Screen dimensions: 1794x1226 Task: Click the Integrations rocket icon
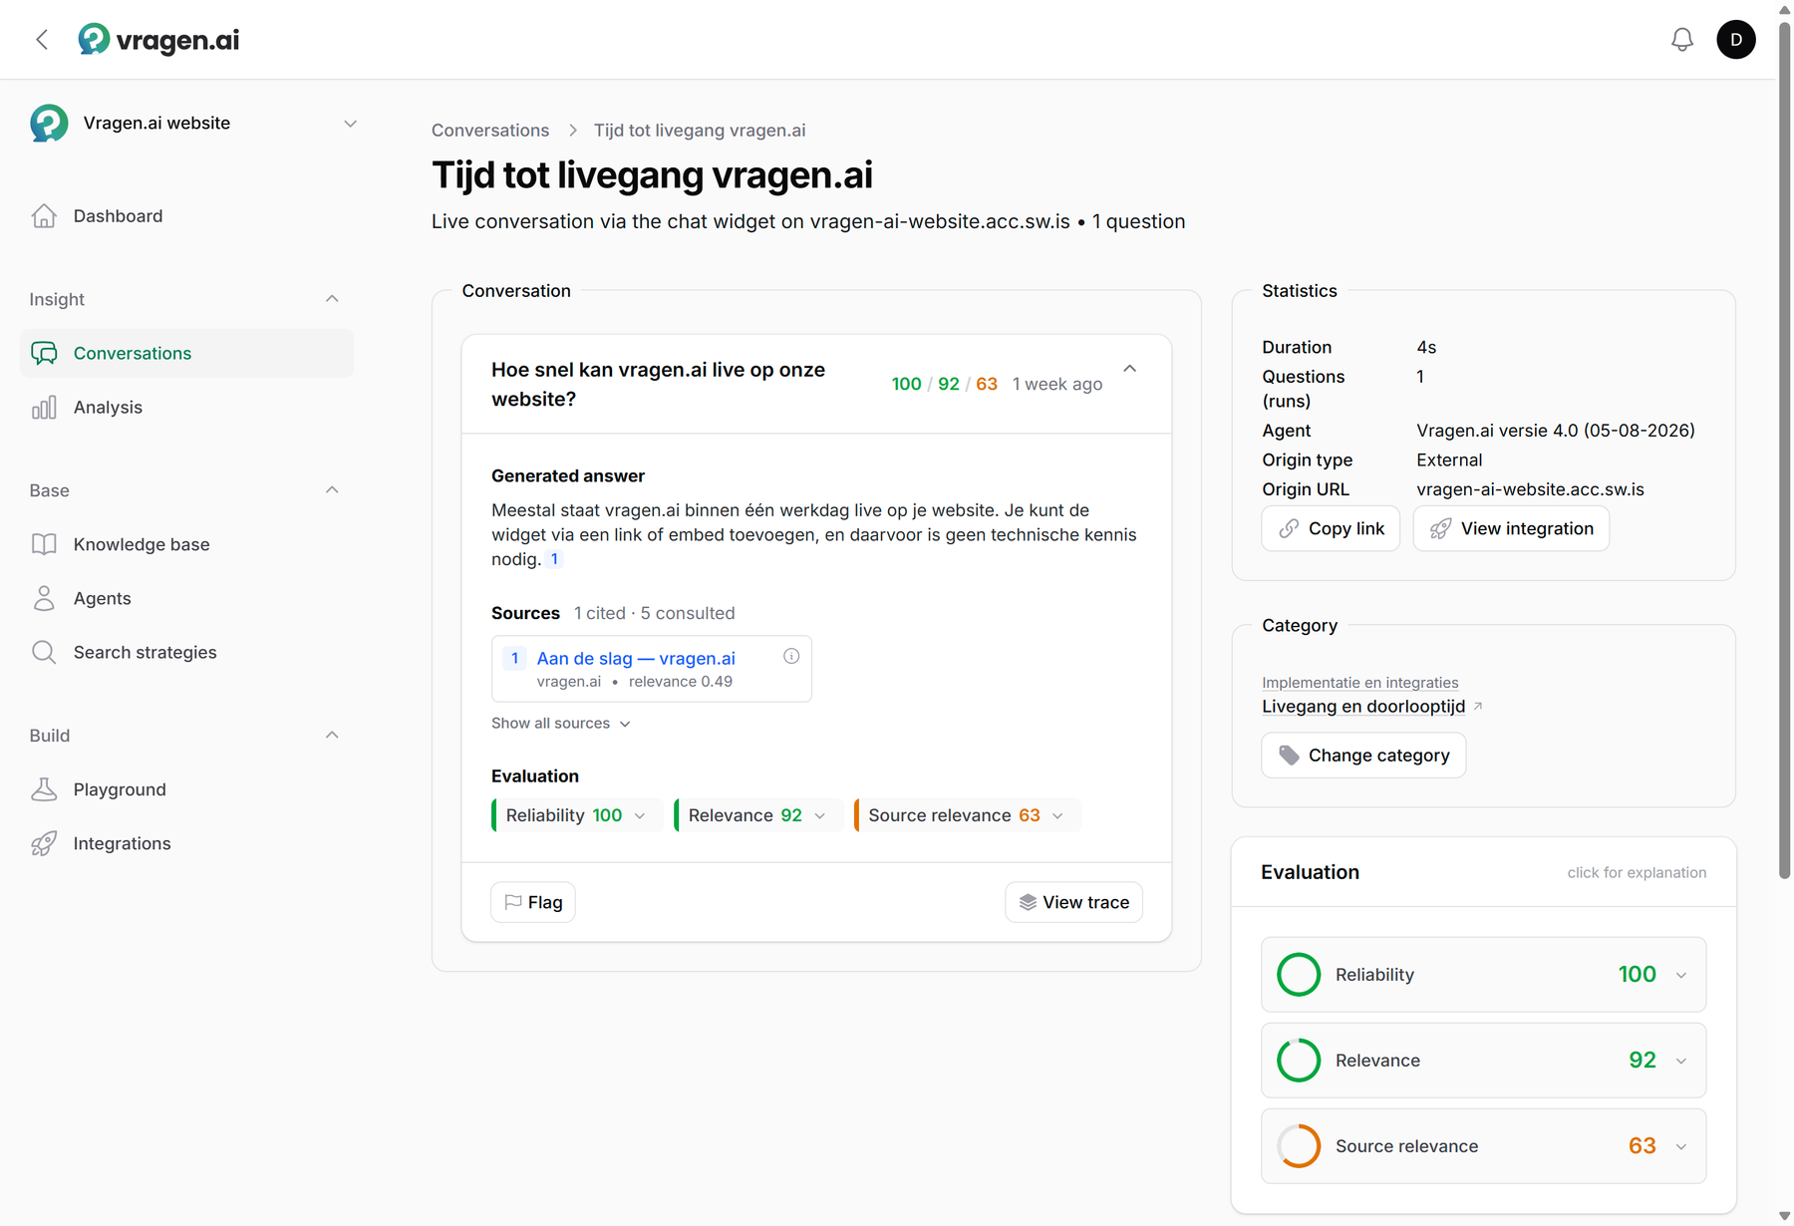(x=44, y=844)
